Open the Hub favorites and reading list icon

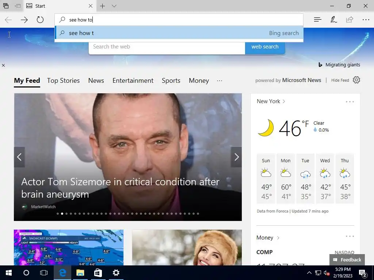(x=317, y=20)
